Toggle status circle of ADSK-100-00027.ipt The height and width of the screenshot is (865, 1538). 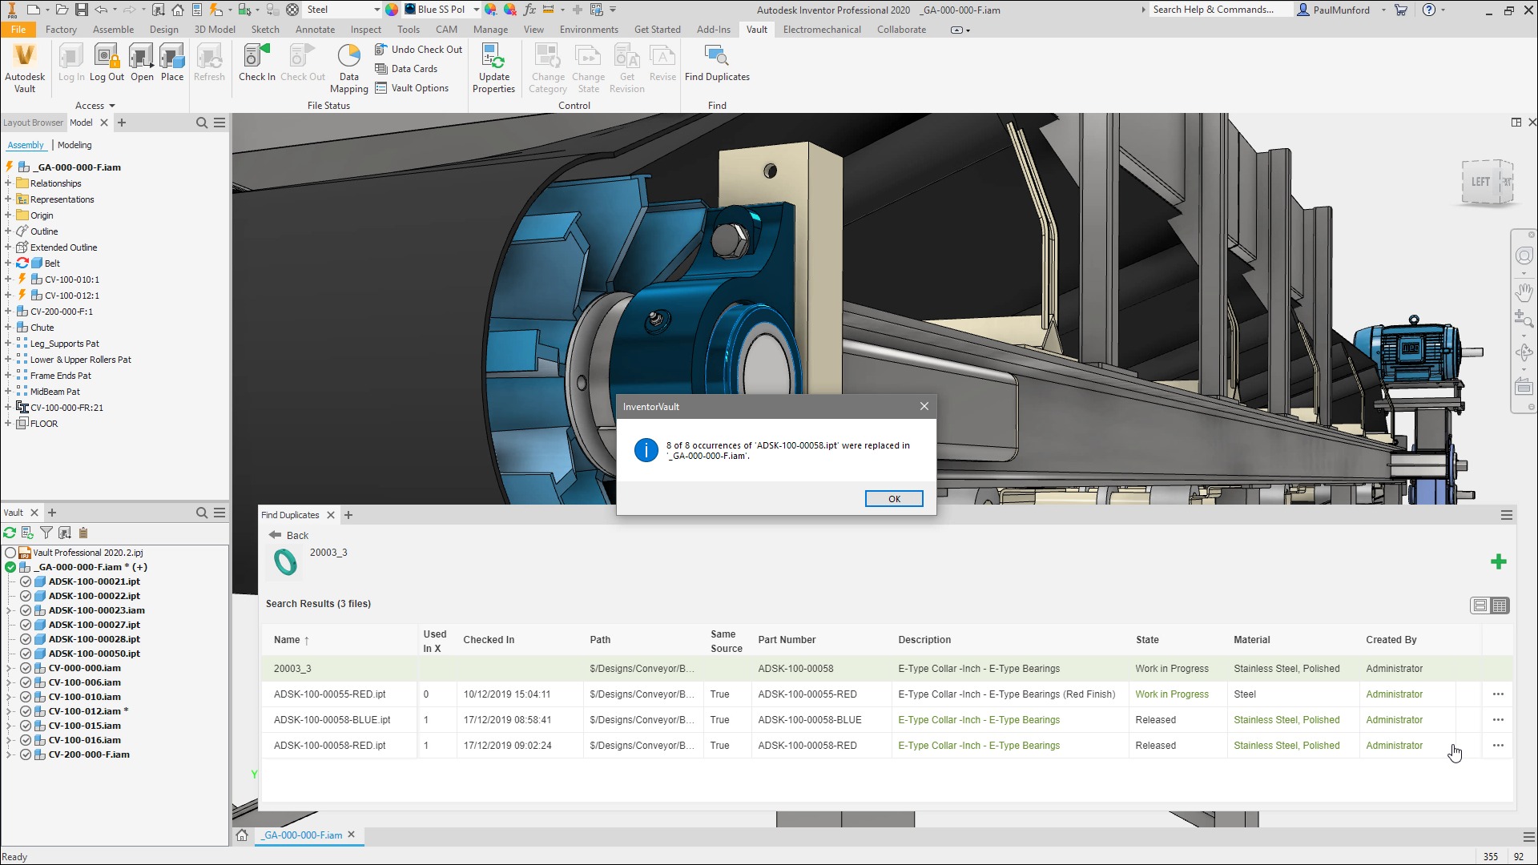tap(26, 625)
